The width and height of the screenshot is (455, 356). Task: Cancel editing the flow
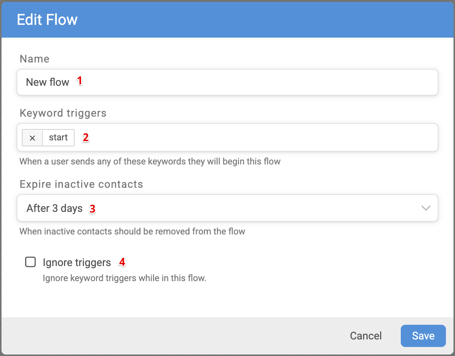[366, 336]
